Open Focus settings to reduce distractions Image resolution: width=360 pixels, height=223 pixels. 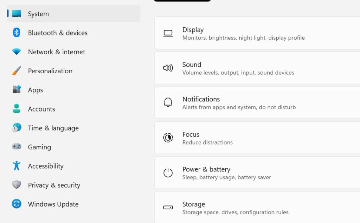click(x=207, y=138)
